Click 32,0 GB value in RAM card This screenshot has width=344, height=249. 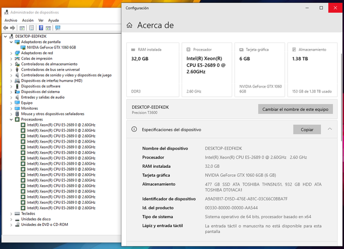click(140, 59)
